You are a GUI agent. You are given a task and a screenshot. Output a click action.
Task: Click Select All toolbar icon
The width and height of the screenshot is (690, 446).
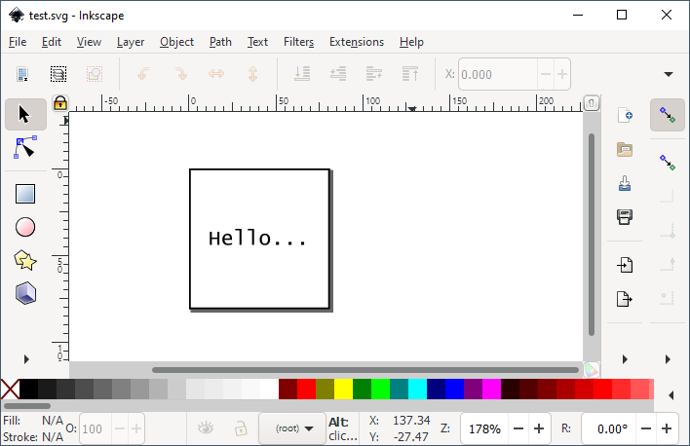coord(22,74)
